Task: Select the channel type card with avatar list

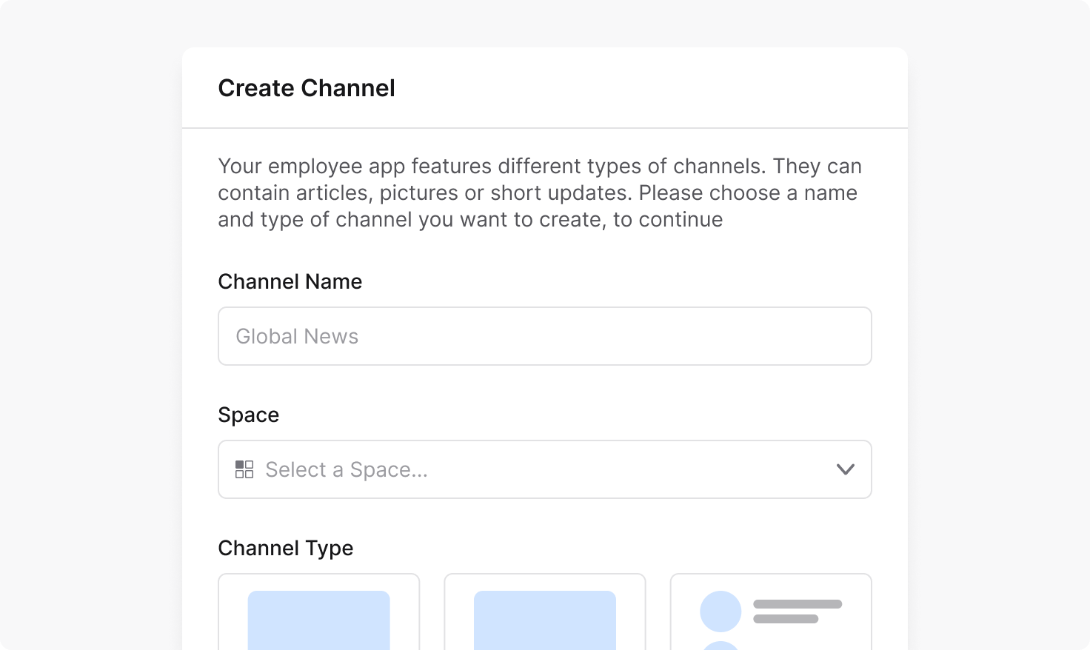Action: [x=771, y=612]
